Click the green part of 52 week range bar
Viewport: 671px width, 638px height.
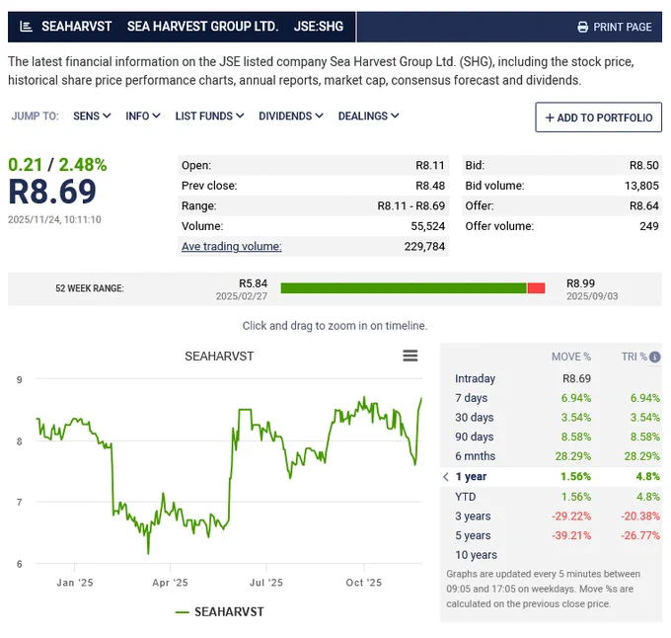(x=404, y=288)
